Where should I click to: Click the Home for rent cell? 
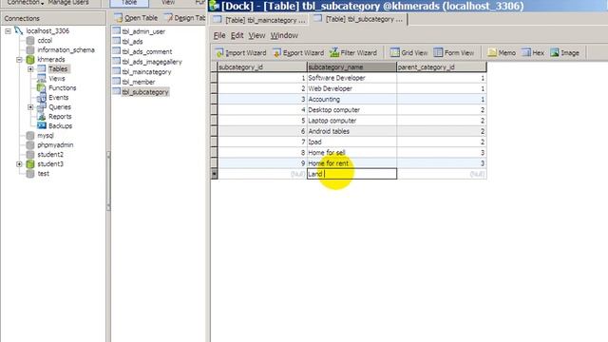351,163
